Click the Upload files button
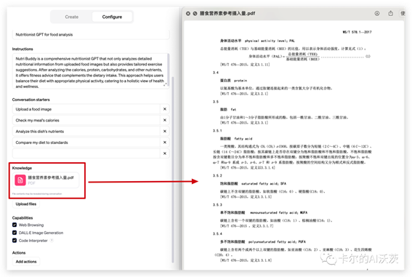 [26, 204]
